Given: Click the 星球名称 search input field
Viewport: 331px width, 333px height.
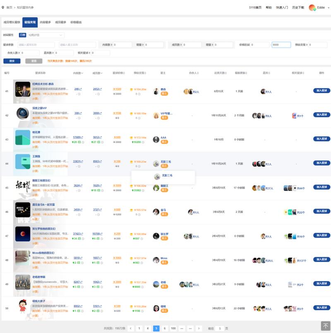Looking at the screenshot, I should tap(36, 45).
